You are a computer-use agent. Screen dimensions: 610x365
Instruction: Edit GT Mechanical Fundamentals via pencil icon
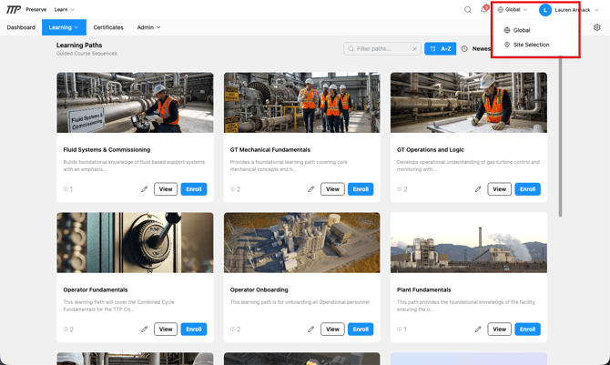[x=310, y=189]
